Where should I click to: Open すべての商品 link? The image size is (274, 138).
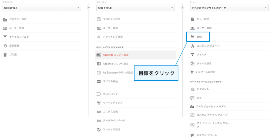110,81
